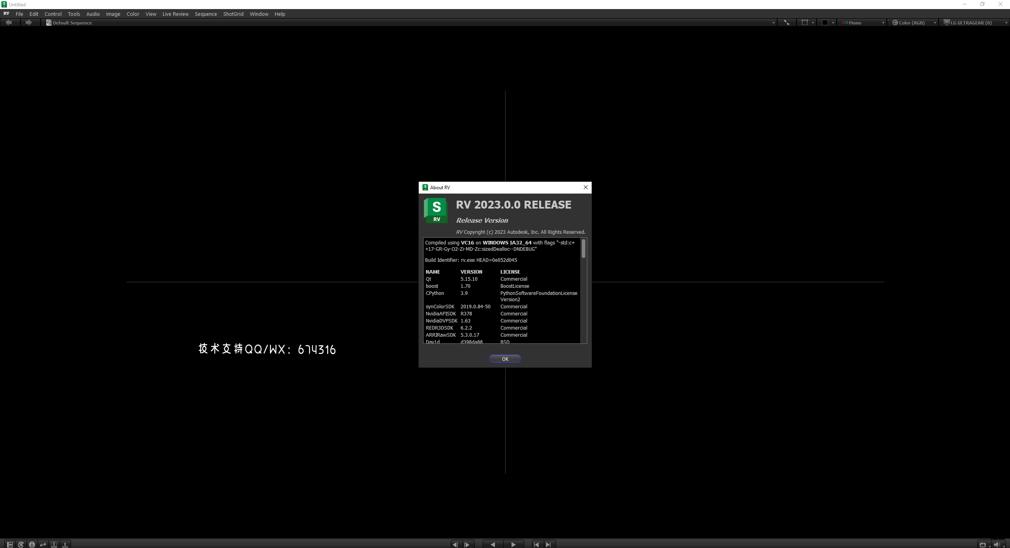
Task: Open the Image menu
Action: pyautogui.click(x=113, y=14)
